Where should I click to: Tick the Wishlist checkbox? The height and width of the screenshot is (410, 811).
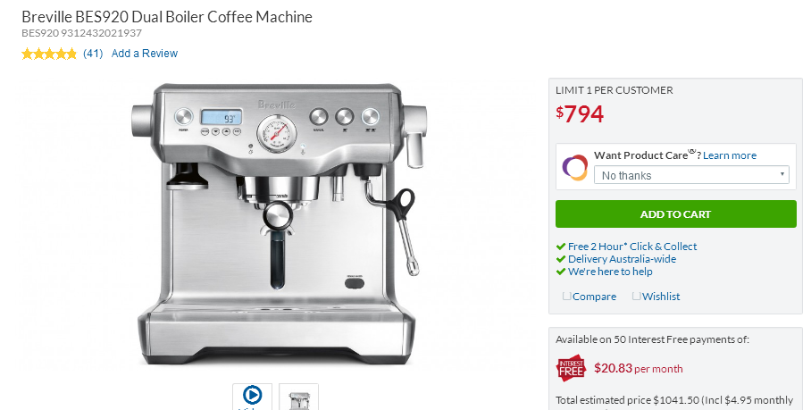[637, 297]
